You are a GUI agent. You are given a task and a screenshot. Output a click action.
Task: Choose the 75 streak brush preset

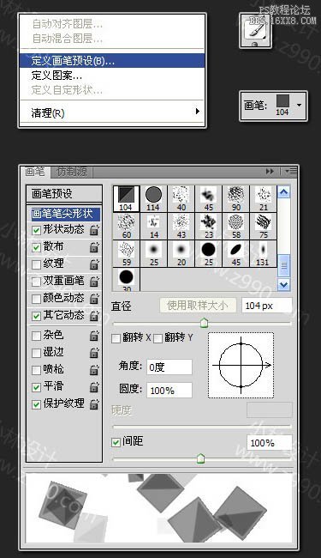coord(264,227)
